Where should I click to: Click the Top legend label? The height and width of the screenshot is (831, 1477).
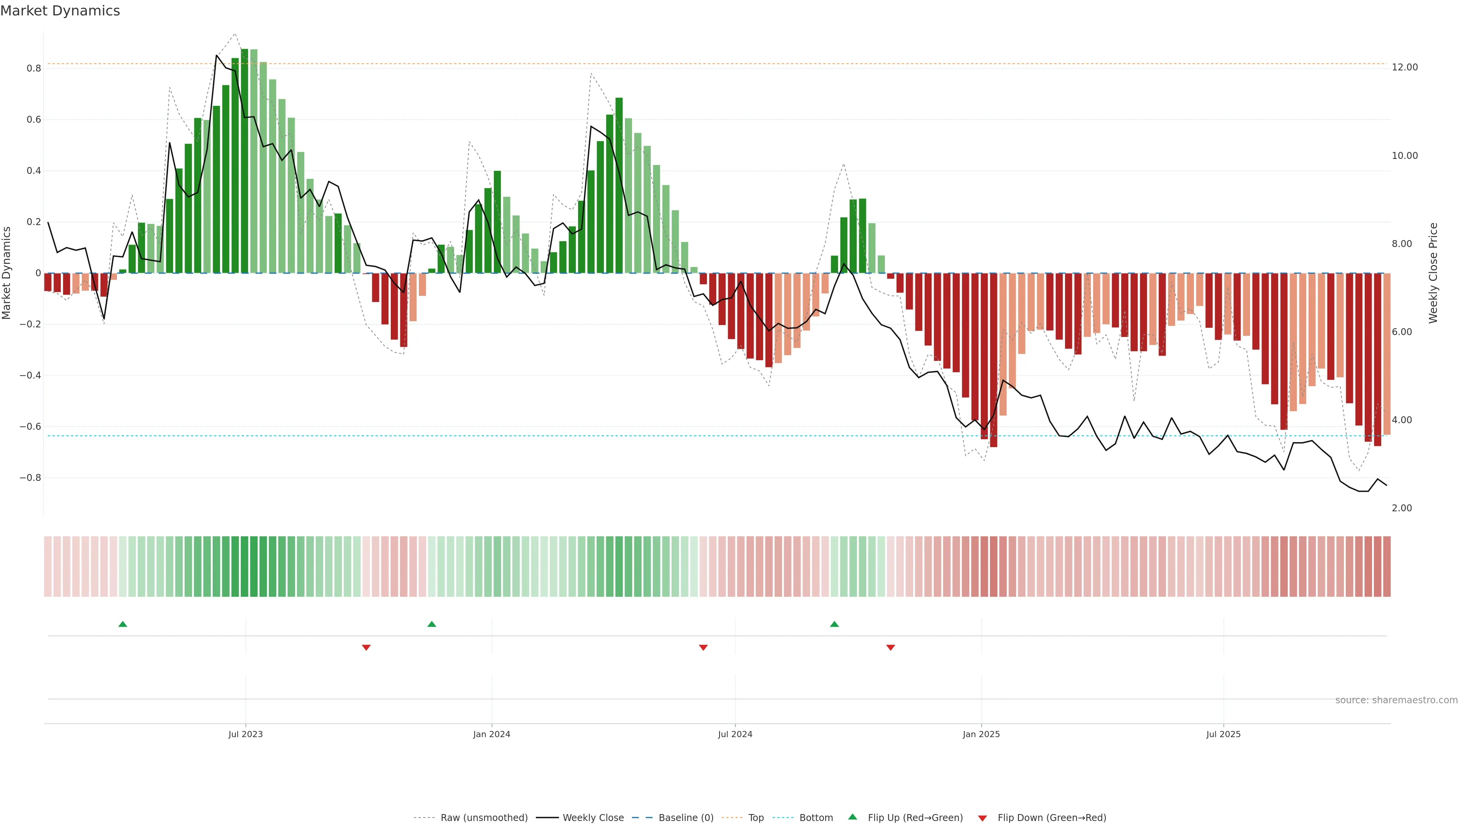[756, 818]
